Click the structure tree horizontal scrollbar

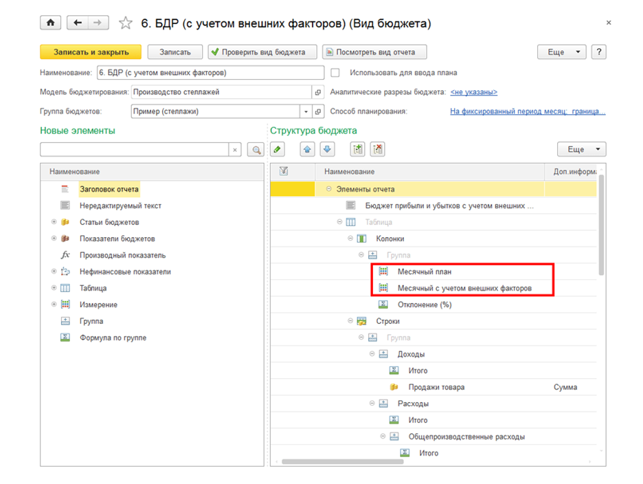342,461
